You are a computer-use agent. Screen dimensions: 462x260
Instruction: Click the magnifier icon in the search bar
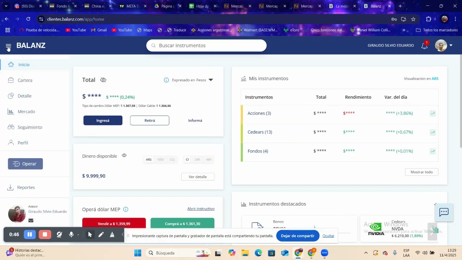tap(153, 45)
